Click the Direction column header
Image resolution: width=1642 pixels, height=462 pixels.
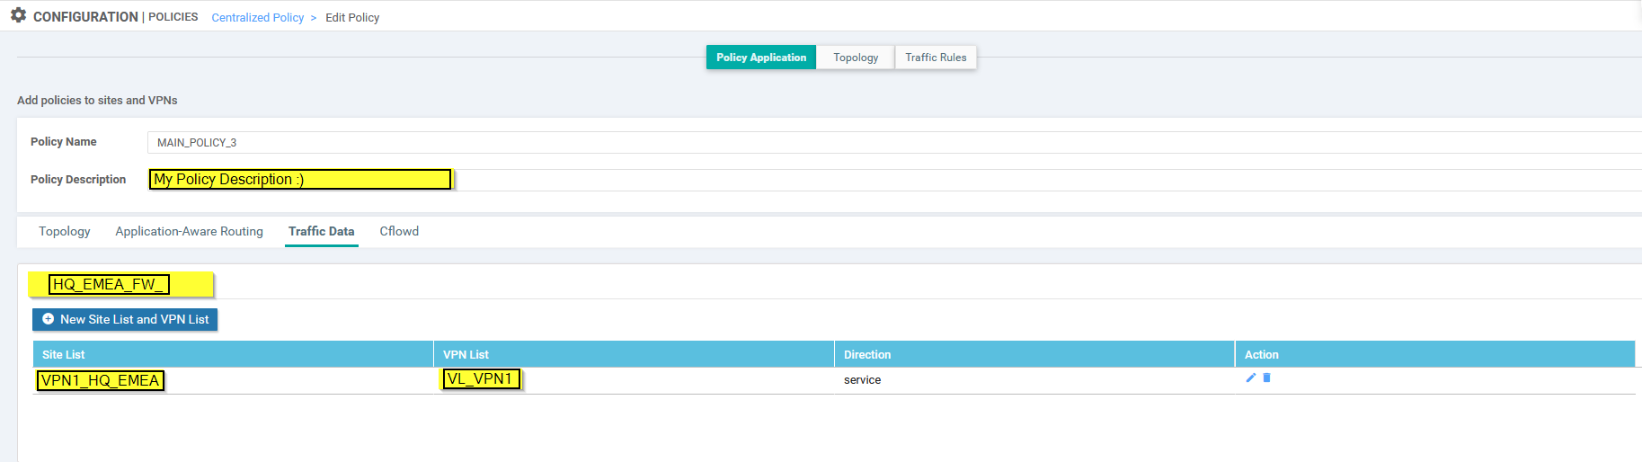tap(867, 355)
